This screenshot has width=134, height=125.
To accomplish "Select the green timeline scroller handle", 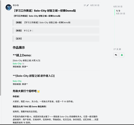I will 115,12.
